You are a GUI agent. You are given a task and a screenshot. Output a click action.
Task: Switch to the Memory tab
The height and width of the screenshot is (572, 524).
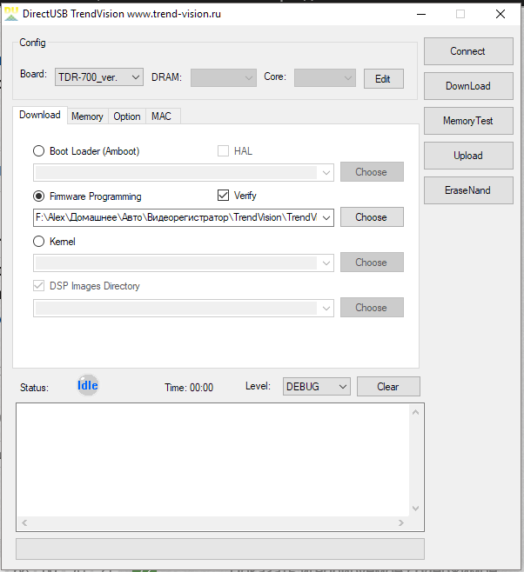(87, 116)
